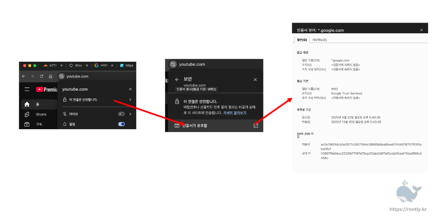Image resolution: width=445 pixels, height=222 pixels.
Task: Close the HTTP tab with its X
Action: pos(61,65)
